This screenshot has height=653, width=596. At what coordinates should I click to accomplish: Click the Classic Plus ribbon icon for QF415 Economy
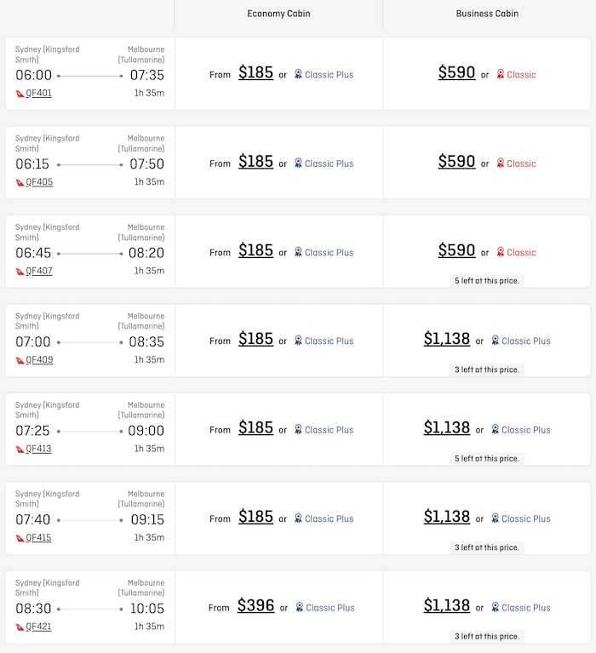click(x=298, y=518)
